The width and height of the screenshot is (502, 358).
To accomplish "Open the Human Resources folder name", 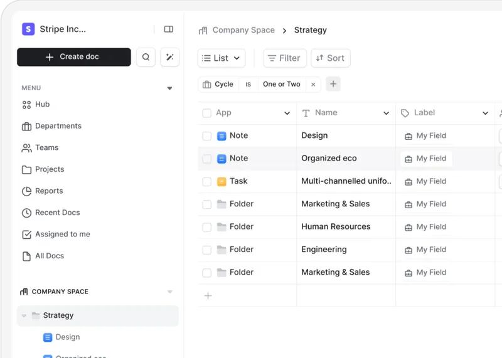I will (336, 227).
